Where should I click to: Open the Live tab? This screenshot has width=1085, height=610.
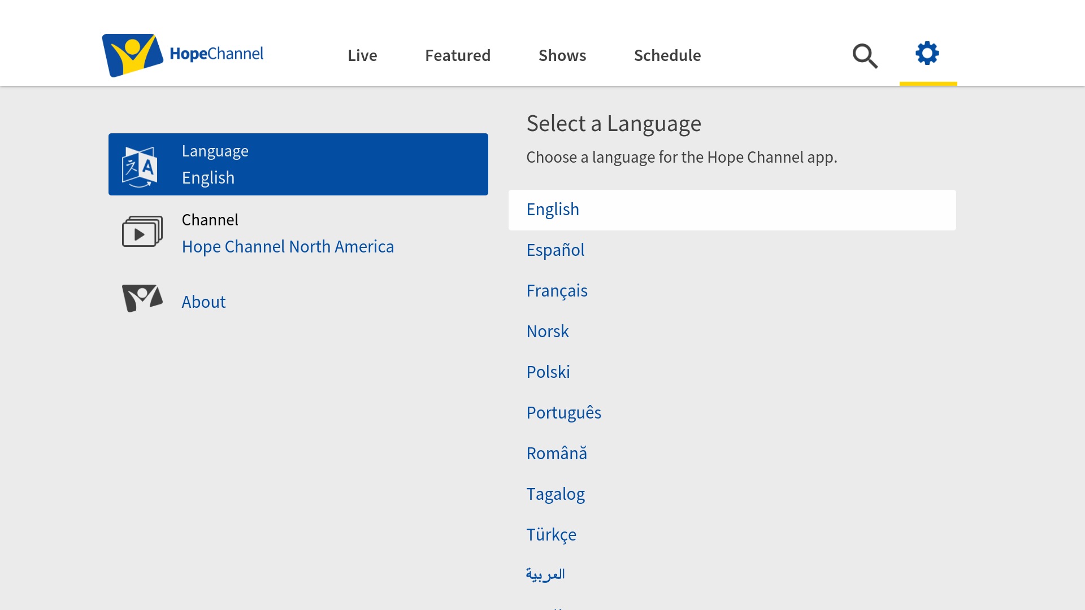pos(362,55)
